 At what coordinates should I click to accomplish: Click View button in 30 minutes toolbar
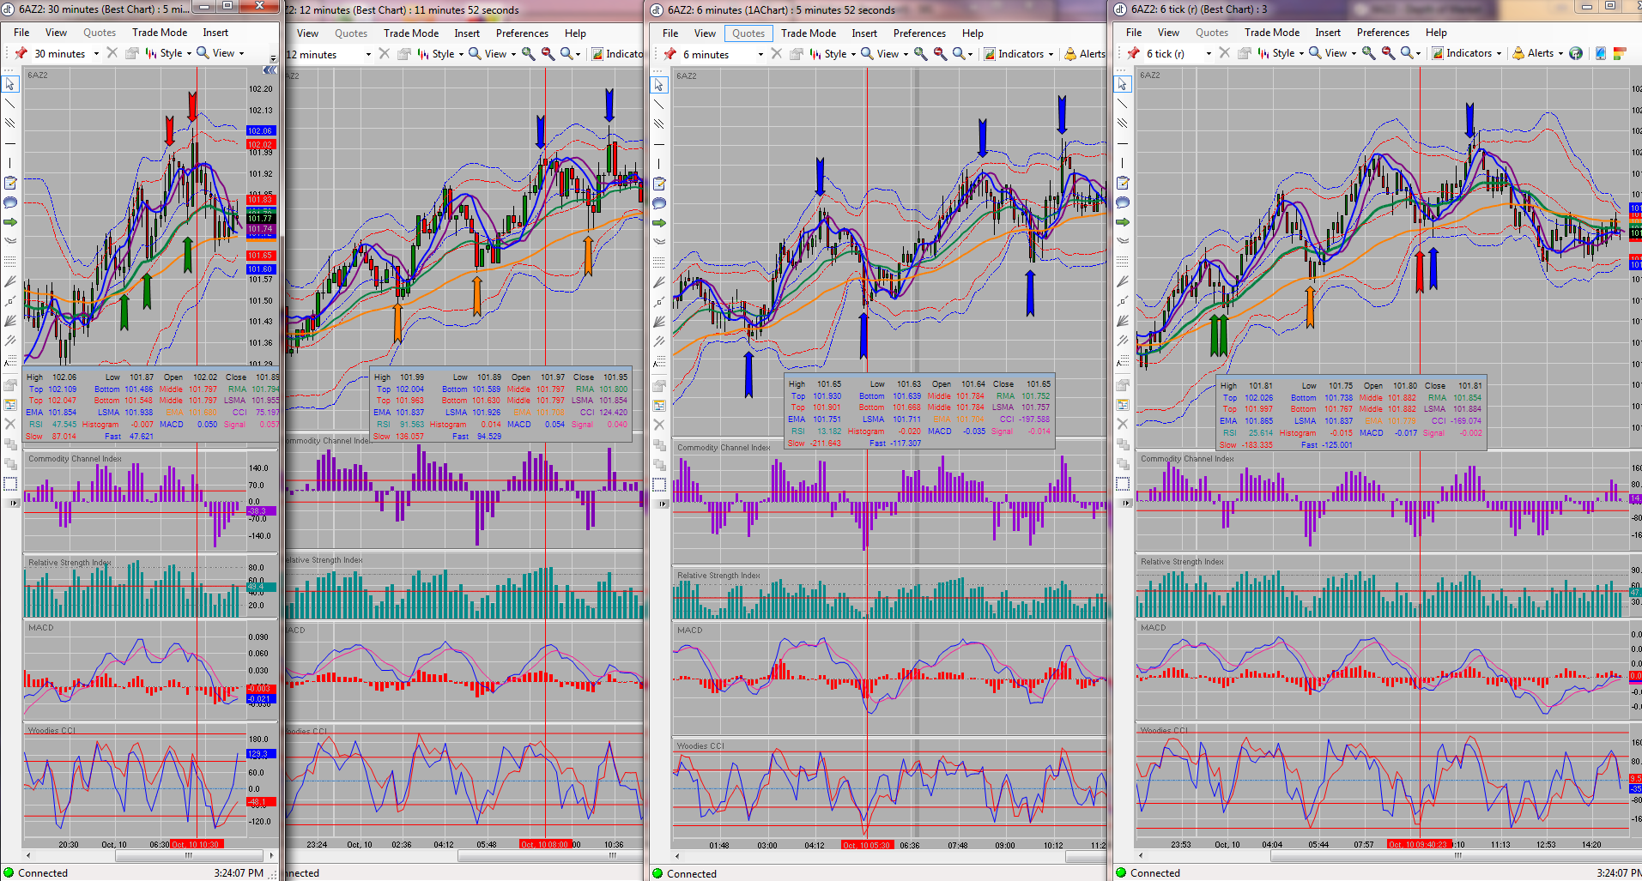click(221, 52)
